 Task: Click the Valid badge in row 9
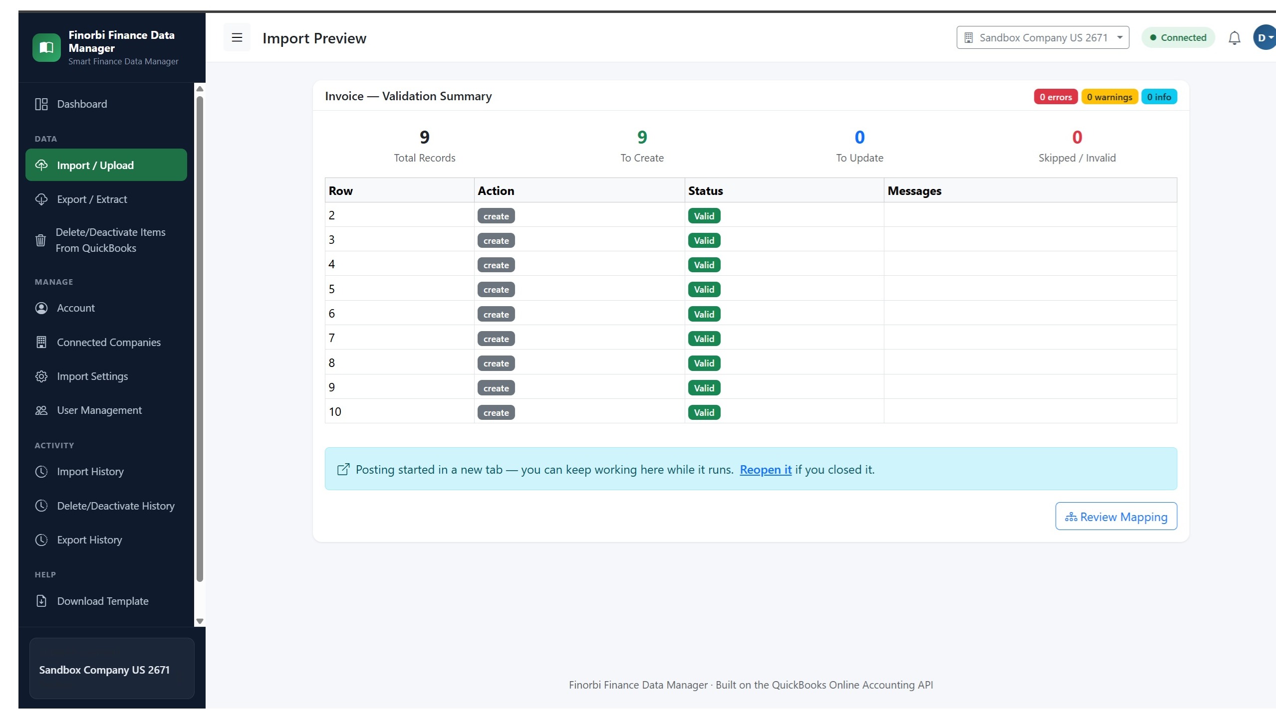[704, 388]
